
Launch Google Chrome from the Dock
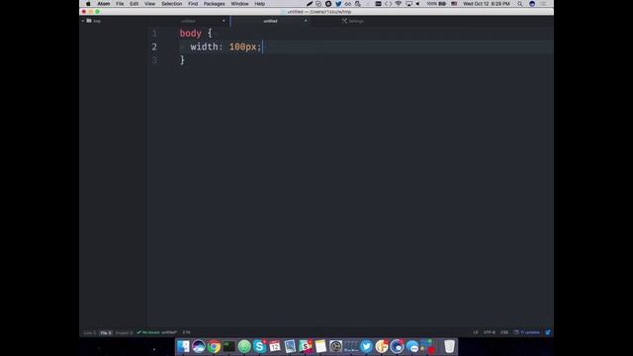pyautogui.click(x=214, y=346)
